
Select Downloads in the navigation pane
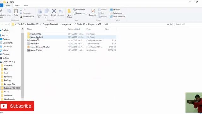pyautogui.click(x=8, y=47)
